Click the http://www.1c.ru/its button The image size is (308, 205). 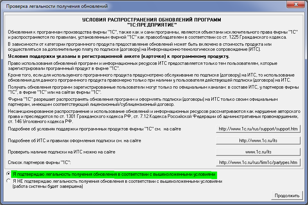coord(258,140)
